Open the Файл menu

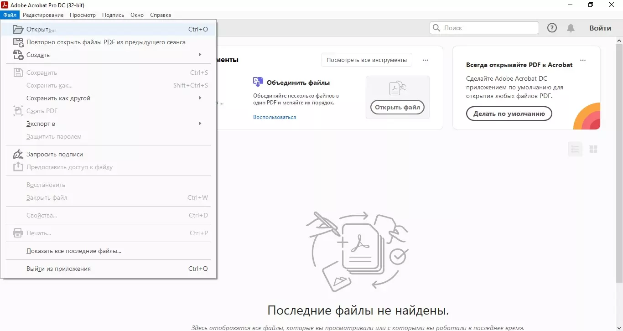[x=10, y=15]
